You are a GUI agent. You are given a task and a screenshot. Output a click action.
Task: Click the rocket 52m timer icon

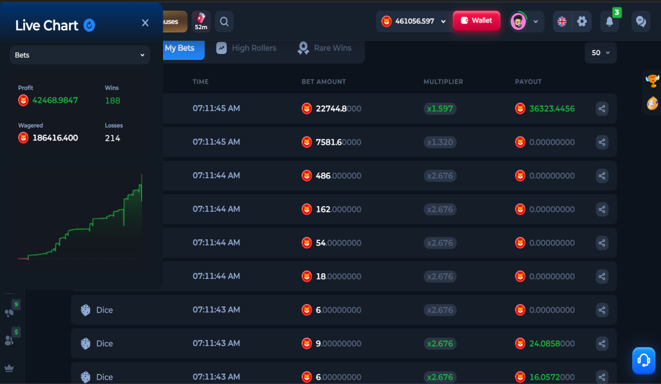pos(201,21)
